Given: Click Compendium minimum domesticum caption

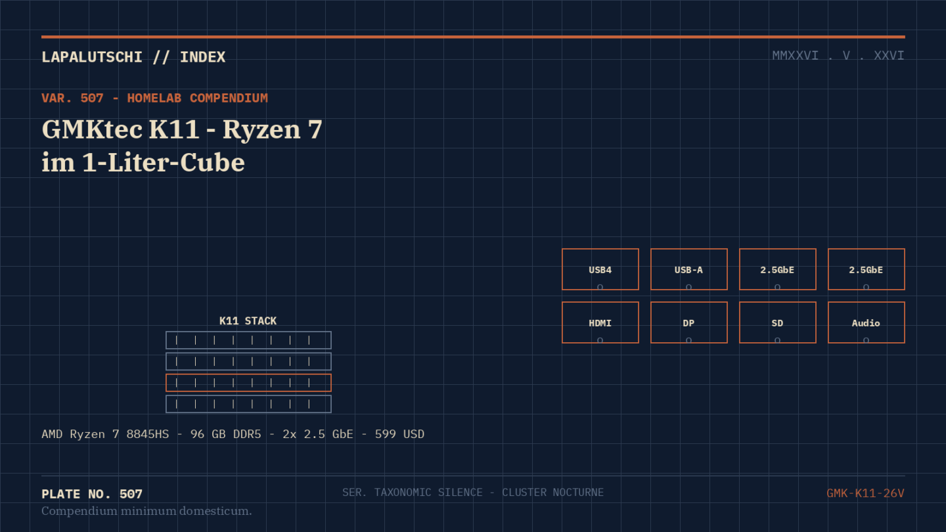Looking at the screenshot, I should click(x=146, y=511).
